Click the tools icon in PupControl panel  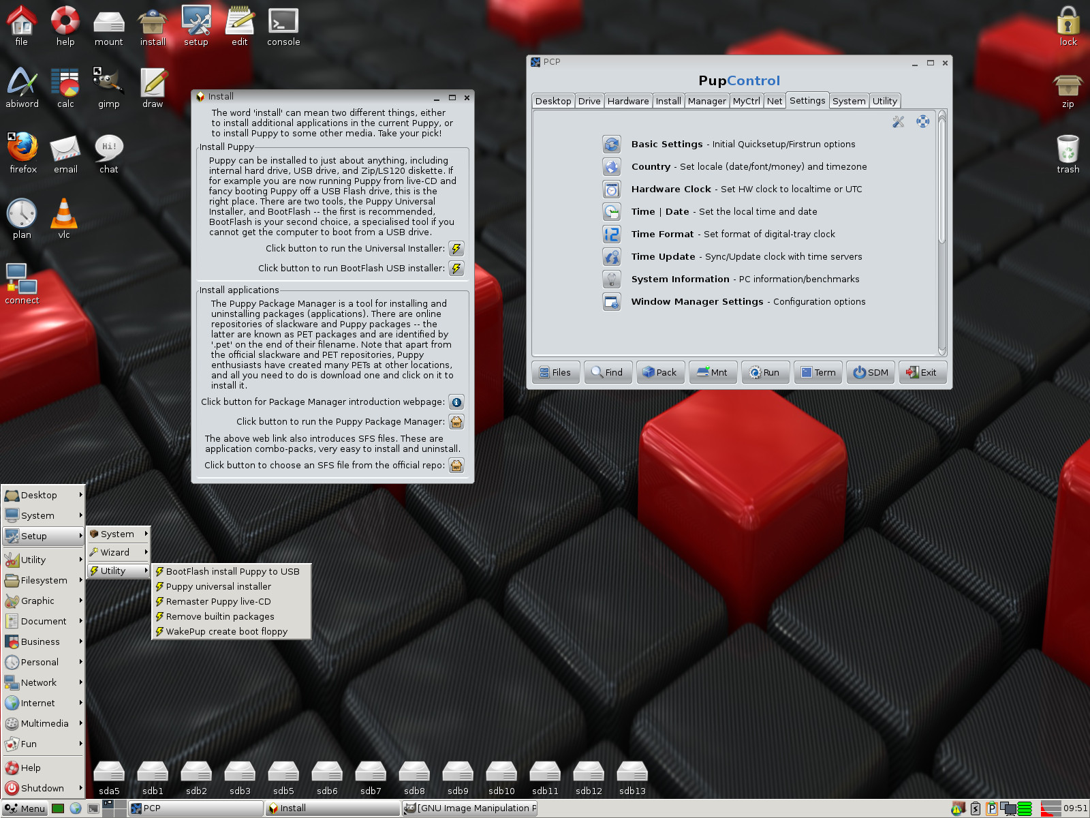[x=899, y=121]
